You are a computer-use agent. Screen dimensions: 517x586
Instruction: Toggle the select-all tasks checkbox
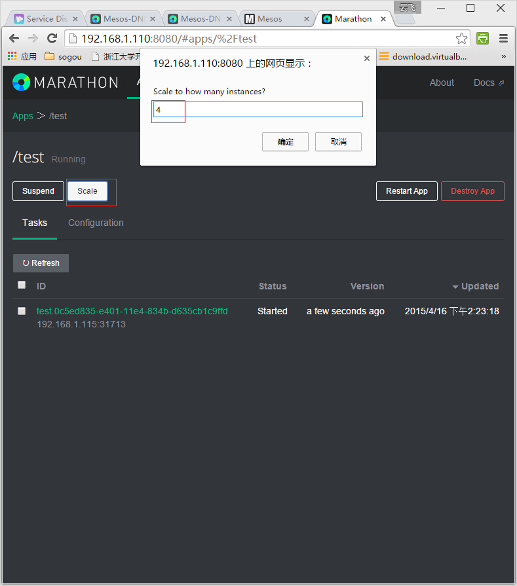(x=22, y=285)
